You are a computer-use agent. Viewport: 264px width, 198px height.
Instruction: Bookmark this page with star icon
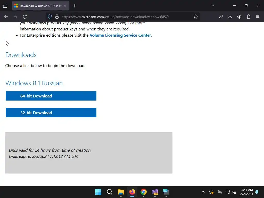point(195,16)
